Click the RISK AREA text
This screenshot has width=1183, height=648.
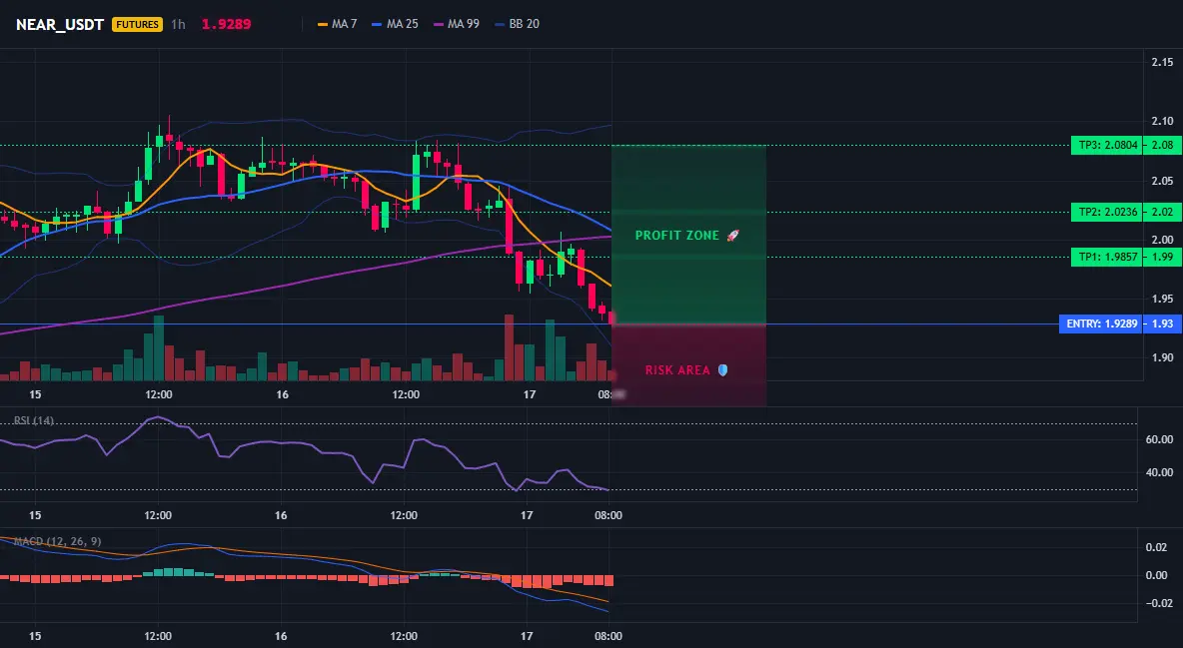click(677, 370)
